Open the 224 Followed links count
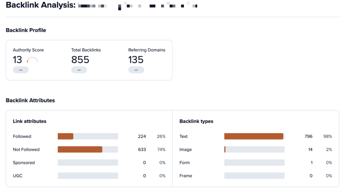This screenshot has height=193, width=345. (142, 136)
